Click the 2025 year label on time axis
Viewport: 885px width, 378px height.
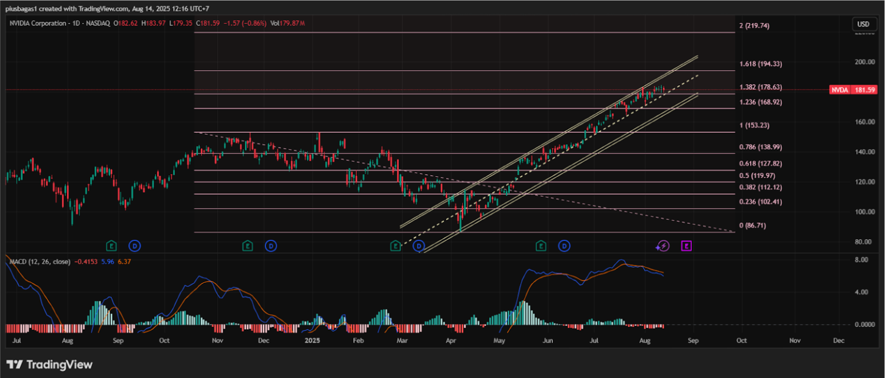pos(312,340)
